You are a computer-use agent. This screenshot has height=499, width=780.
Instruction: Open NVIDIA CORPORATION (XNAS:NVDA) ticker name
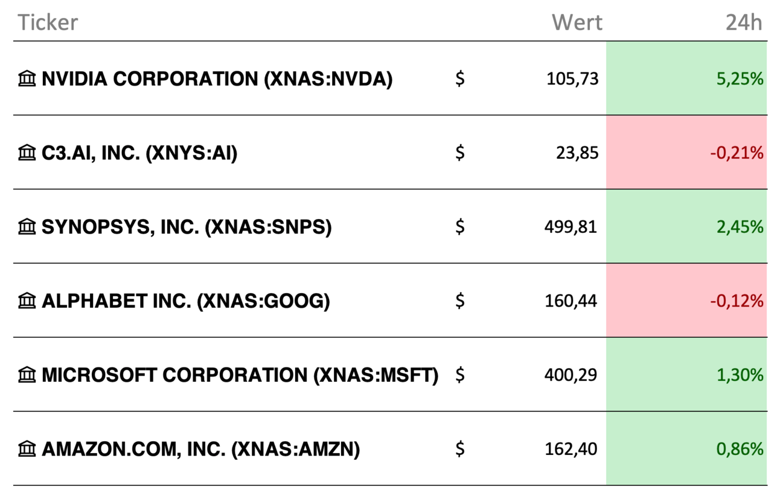click(217, 79)
